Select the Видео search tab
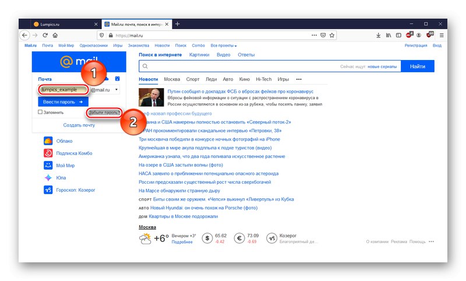Image resolution: width=466 pixels, height=281 pixels. tap(224, 55)
